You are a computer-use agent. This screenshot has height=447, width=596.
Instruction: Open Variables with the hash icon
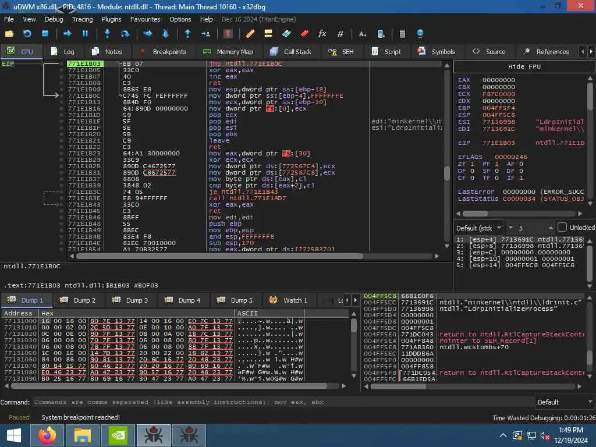[x=340, y=34]
